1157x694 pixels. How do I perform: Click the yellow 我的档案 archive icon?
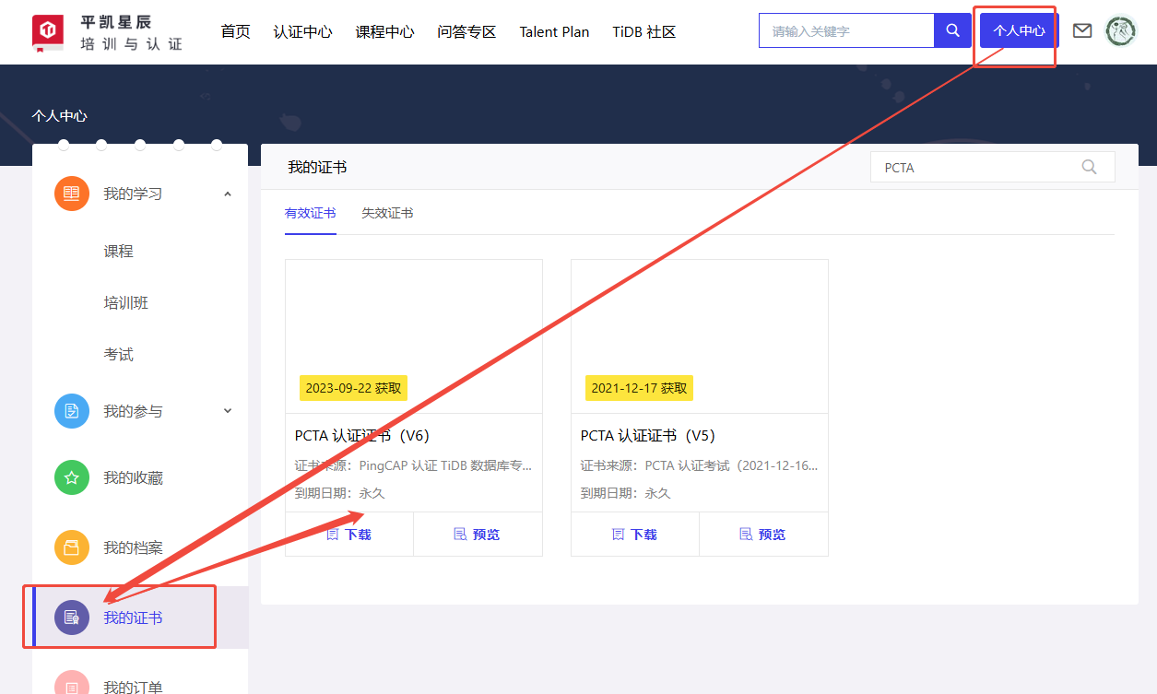72,547
